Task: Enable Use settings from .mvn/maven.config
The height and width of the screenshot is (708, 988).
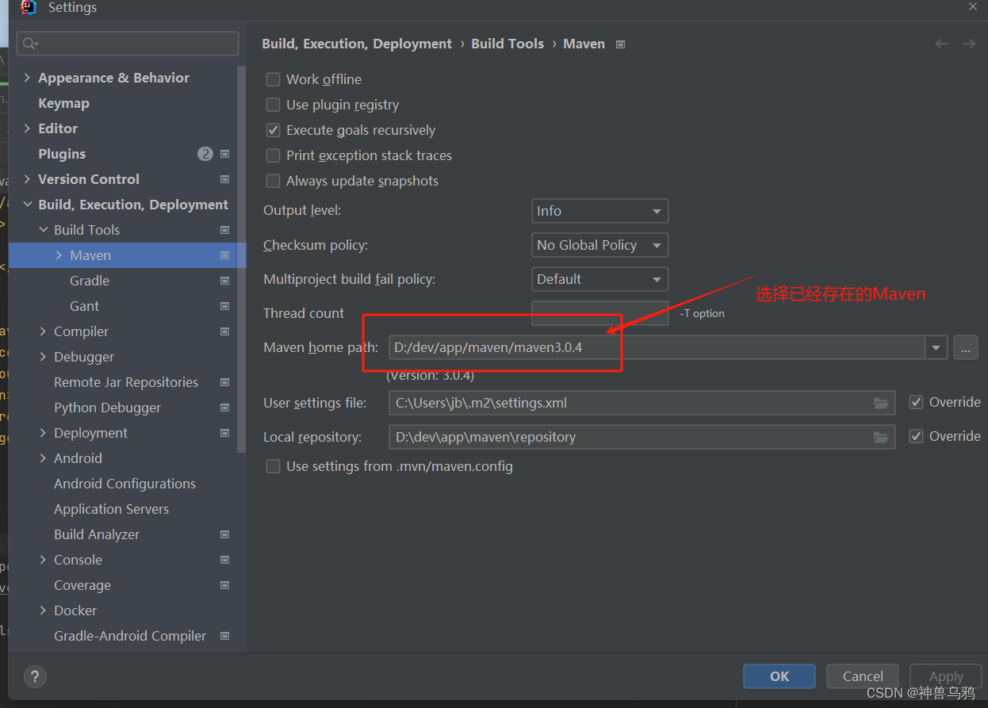Action: tap(273, 466)
